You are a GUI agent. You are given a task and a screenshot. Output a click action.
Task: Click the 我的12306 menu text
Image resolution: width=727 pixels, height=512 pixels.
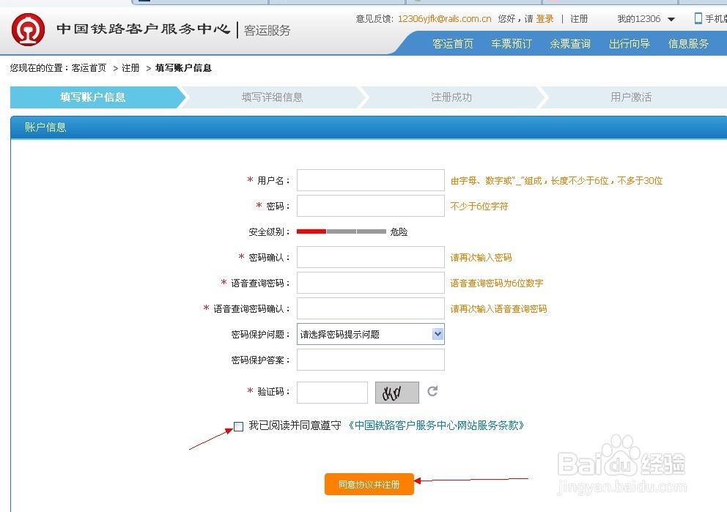638,19
